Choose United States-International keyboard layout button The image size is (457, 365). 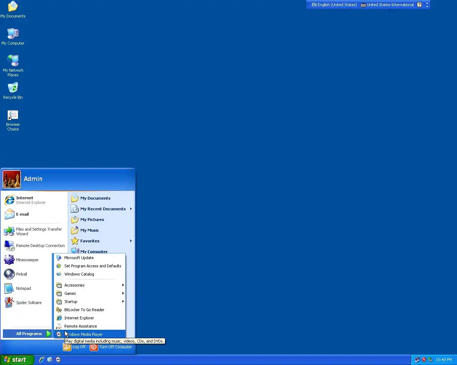click(387, 5)
